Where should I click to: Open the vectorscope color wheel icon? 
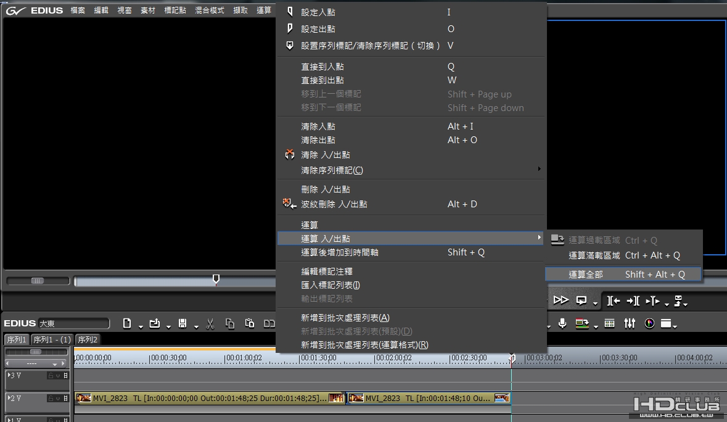649,323
